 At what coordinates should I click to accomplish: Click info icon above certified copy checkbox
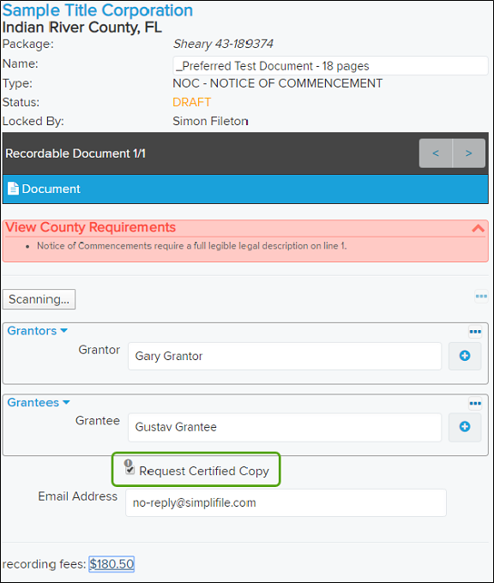[x=128, y=463]
